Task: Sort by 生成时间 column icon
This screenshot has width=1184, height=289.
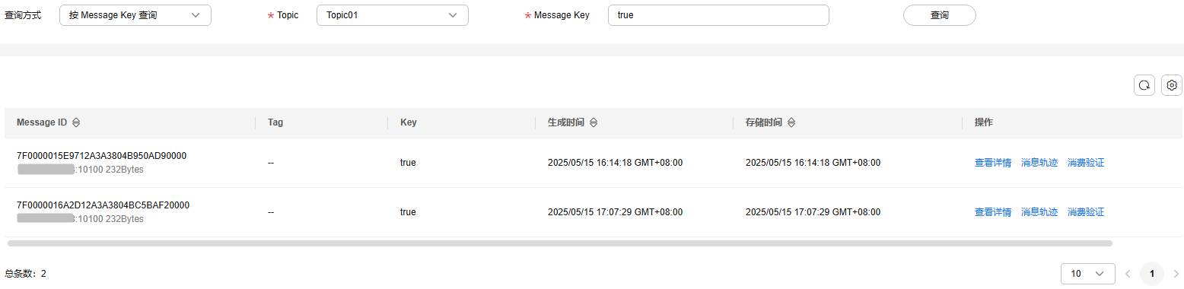Action: (x=594, y=122)
